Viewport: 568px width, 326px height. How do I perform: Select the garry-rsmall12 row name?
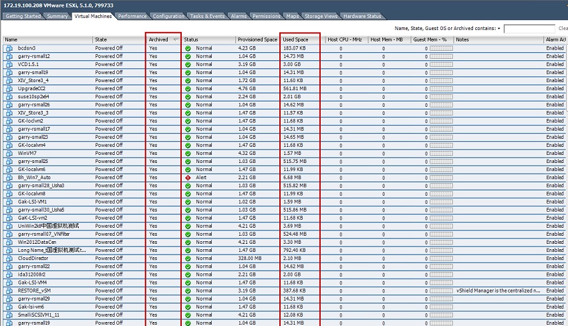pyautogui.click(x=33, y=56)
